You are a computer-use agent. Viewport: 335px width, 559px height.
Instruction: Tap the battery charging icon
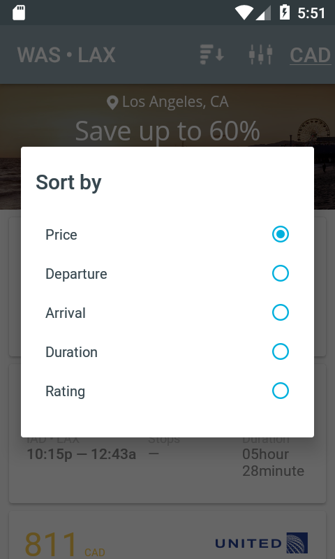[285, 13]
